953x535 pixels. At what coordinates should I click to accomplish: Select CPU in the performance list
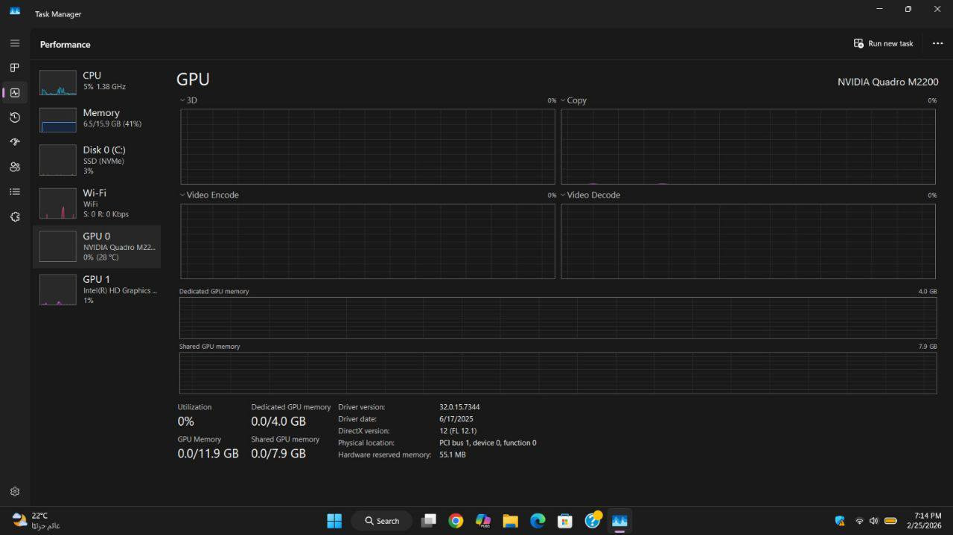click(97, 81)
